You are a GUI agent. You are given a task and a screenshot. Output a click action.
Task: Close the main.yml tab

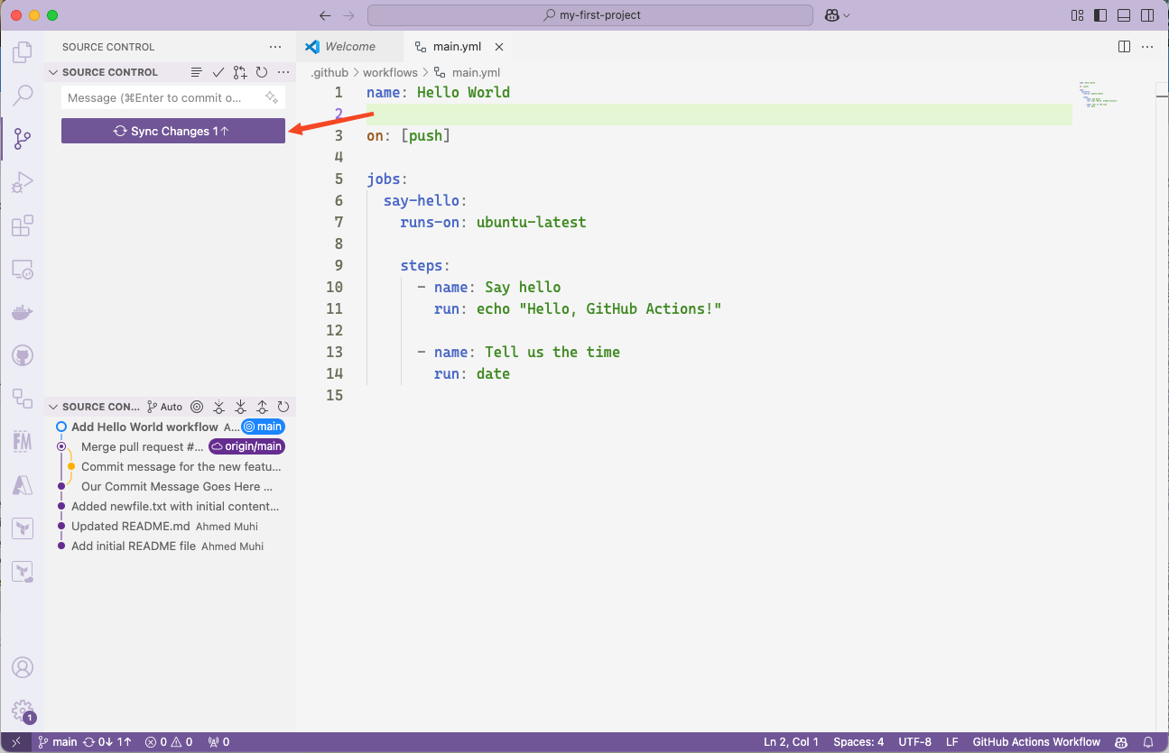click(x=499, y=47)
